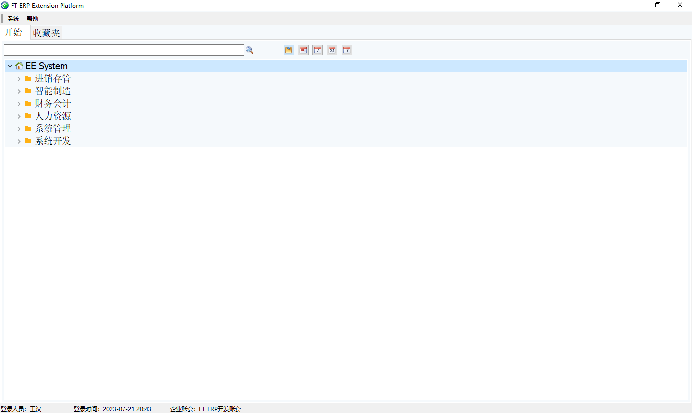The height and width of the screenshot is (413, 692).
Task: Close the FT ERP Extension Platform window
Action: (x=680, y=5)
